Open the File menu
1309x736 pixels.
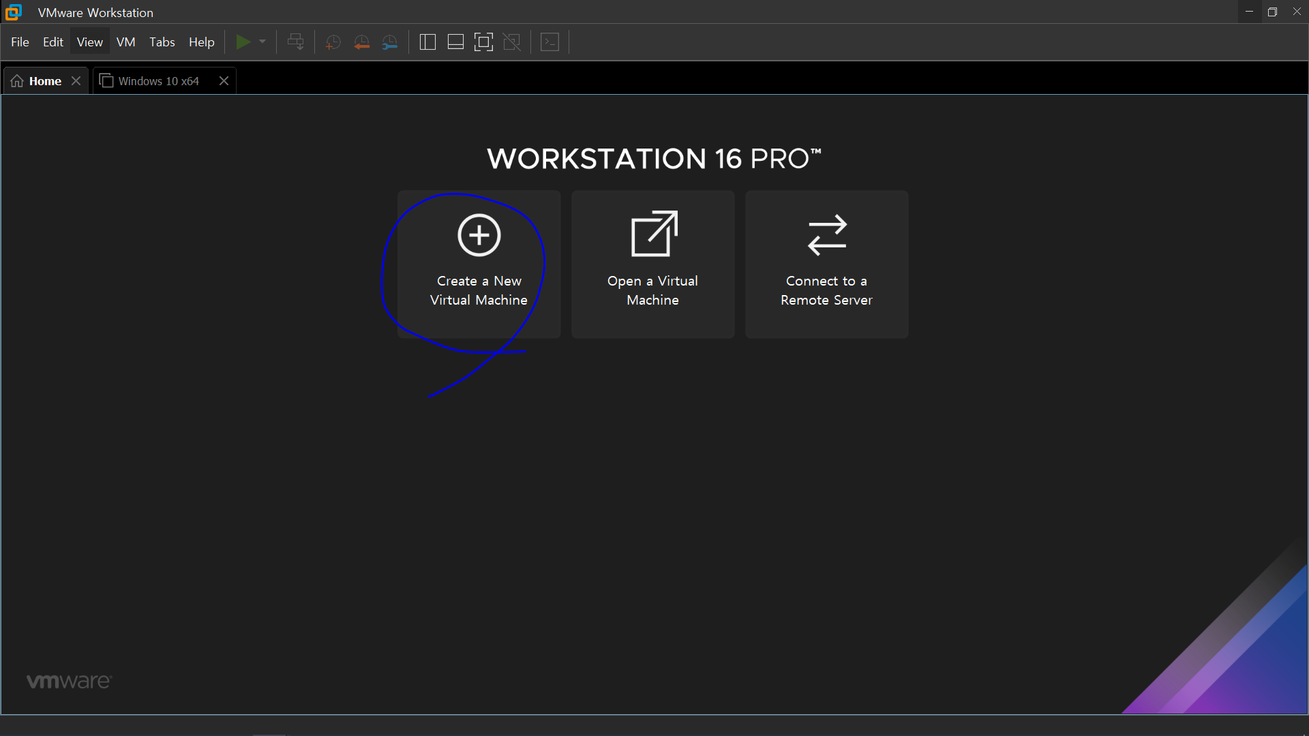click(x=20, y=42)
